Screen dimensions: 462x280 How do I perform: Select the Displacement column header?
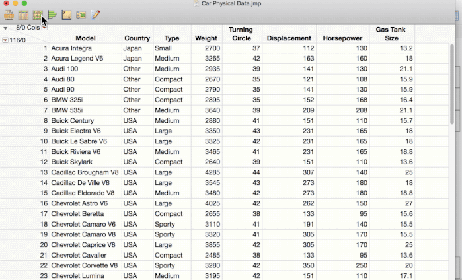click(289, 38)
